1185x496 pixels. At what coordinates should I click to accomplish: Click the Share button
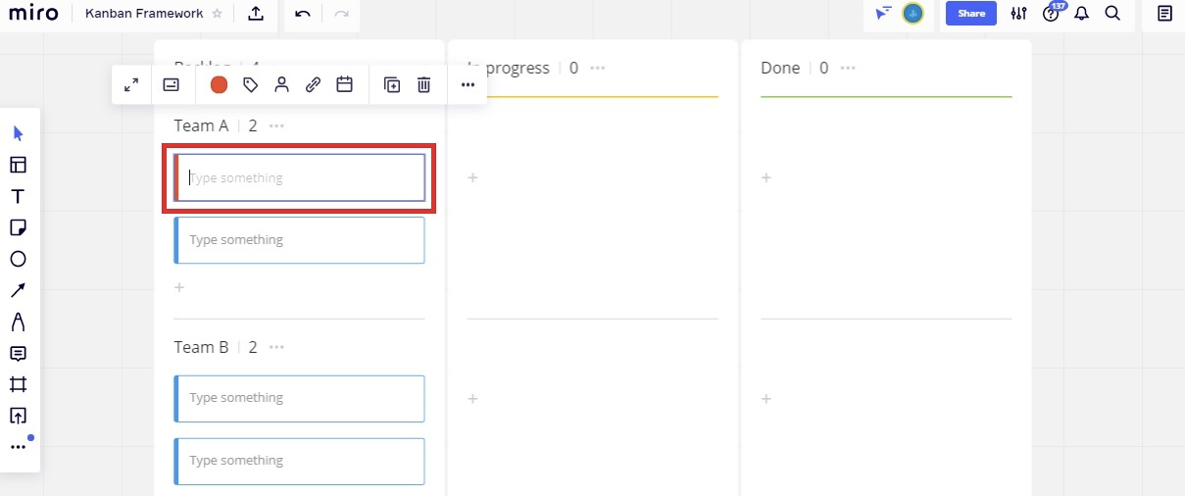(x=971, y=14)
